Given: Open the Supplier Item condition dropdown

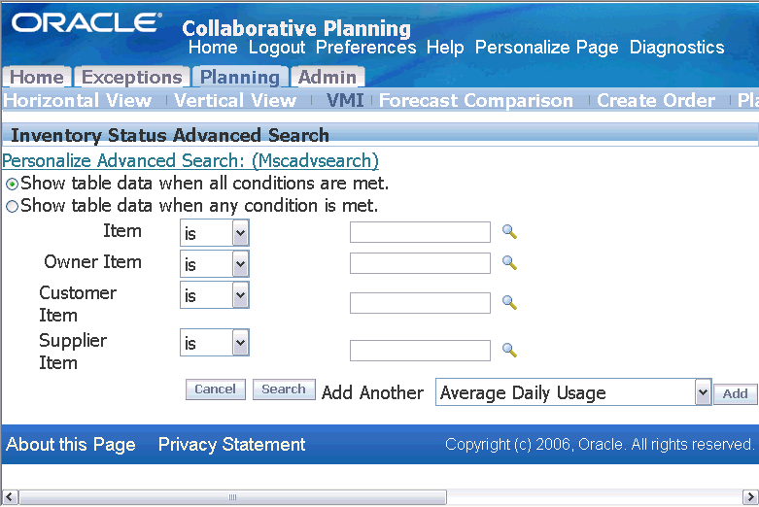Looking at the screenshot, I should (x=215, y=343).
